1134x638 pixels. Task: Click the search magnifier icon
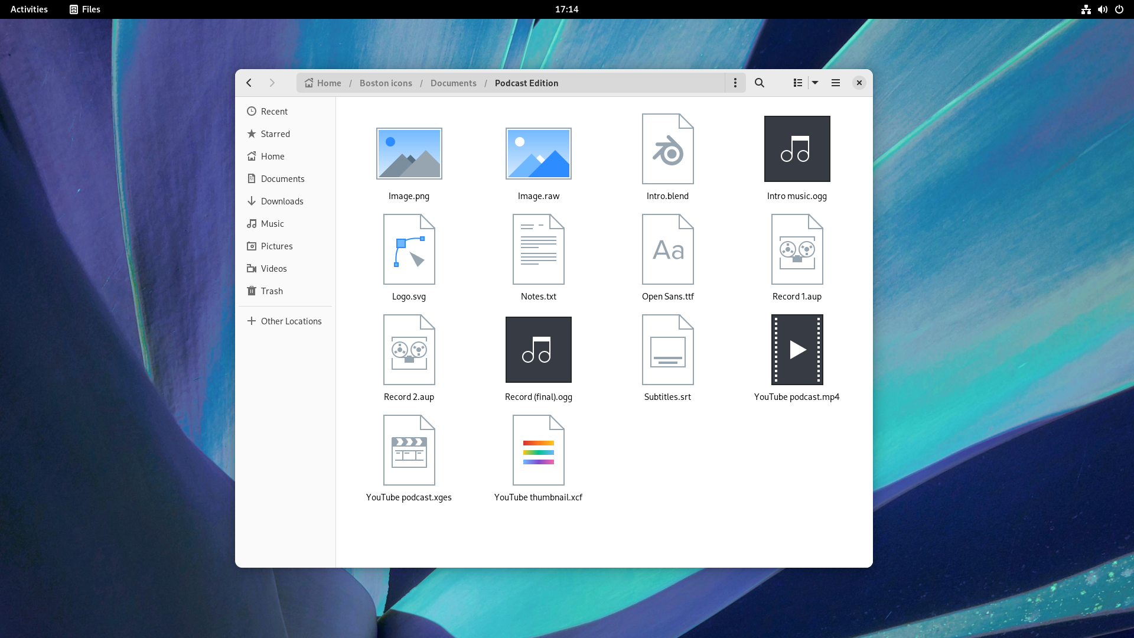[x=760, y=83]
